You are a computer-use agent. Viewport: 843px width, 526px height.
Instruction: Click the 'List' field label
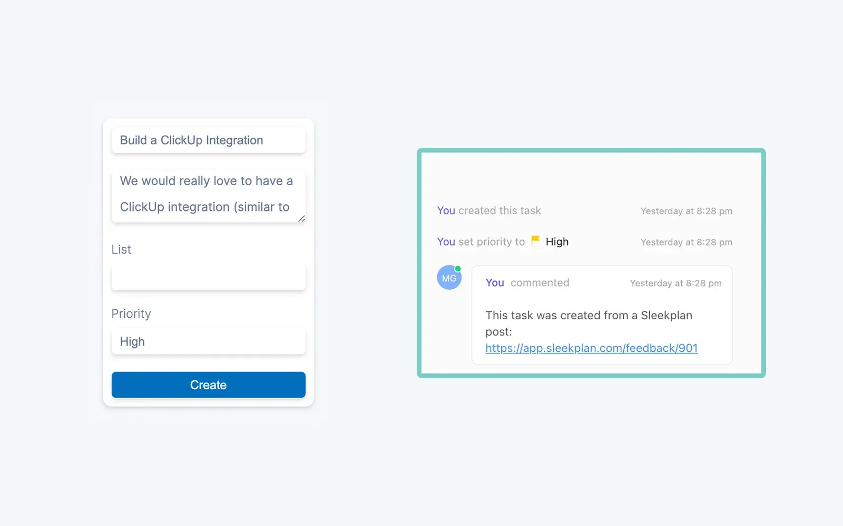121,249
